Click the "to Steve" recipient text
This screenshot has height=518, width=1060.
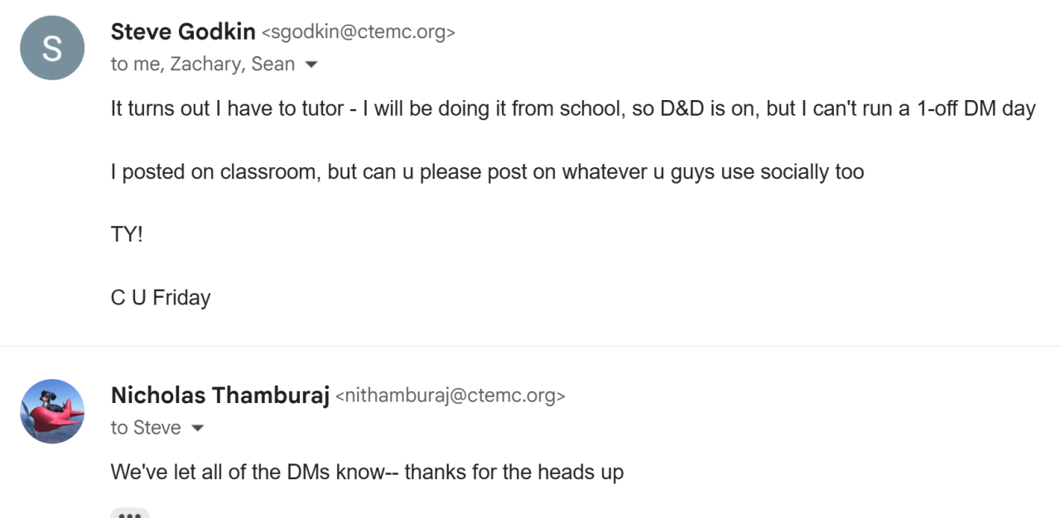(x=146, y=428)
